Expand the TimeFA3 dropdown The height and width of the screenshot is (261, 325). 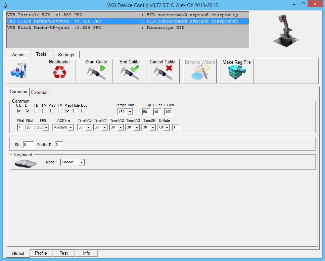point(137,127)
